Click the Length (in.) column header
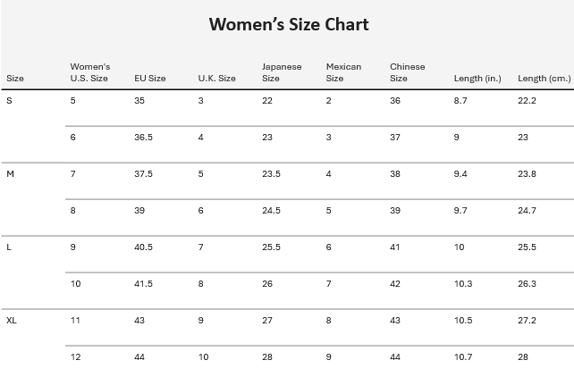Screen dimensions: 574x377 point(477,79)
